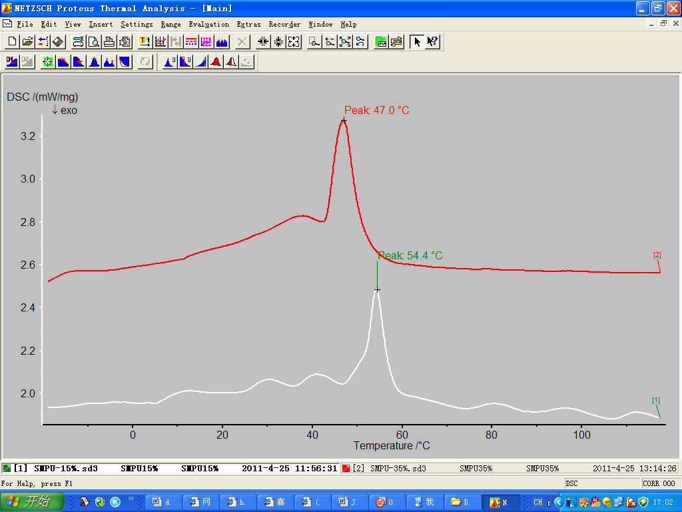
Task: Click the solid red peak icon
Action: [216, 62]
